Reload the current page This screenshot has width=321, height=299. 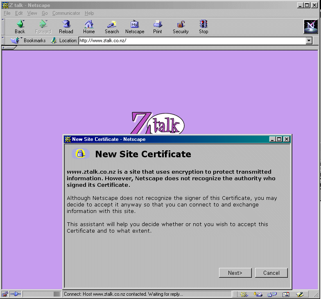pyautogui.click(x=66, y=27)
